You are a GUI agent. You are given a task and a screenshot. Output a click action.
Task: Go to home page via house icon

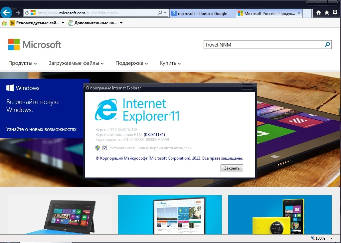[x=319, y=13]
